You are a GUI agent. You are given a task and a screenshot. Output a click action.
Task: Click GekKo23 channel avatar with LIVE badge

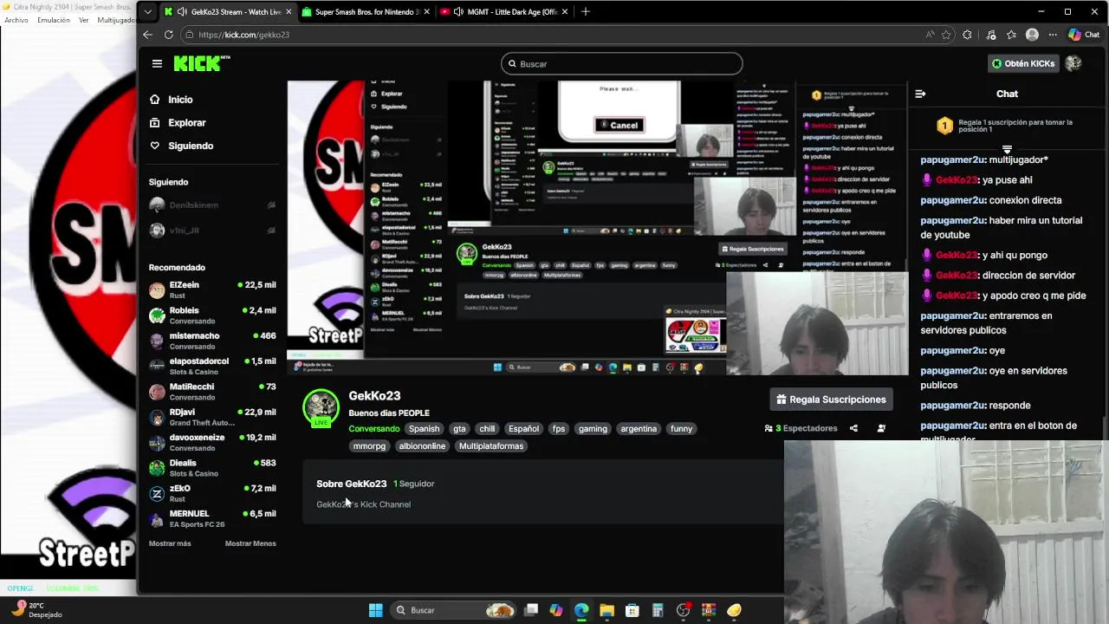point(321,407)
